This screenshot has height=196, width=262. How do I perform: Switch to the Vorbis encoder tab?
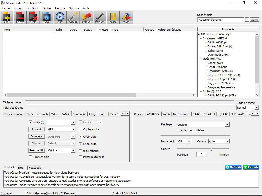click(166, 114)
